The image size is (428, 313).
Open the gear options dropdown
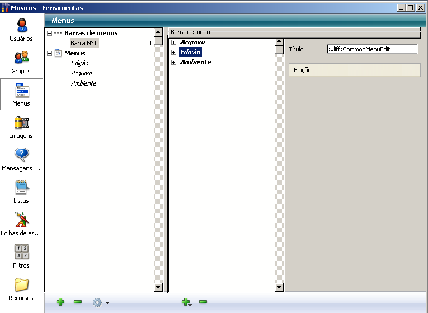click(101, 302)
